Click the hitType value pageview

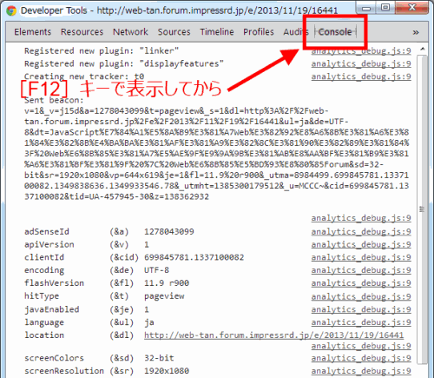(x=164, y=296)
